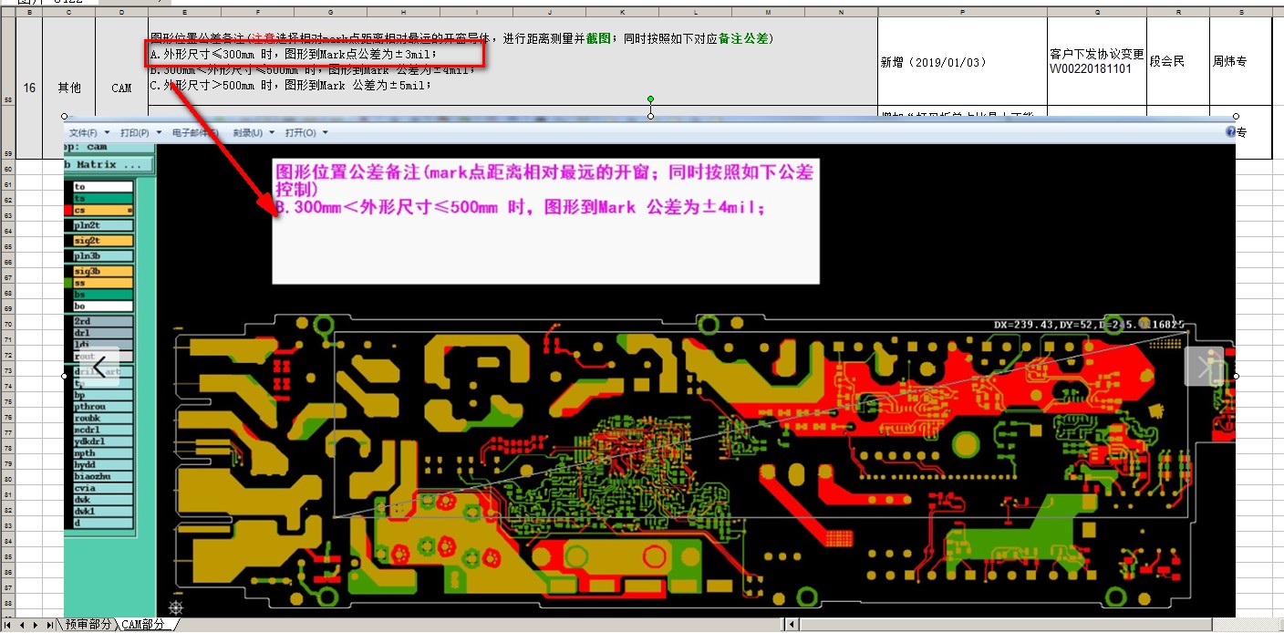
Task: Select the 'bs' layer
Action: [x=103, y=295]
